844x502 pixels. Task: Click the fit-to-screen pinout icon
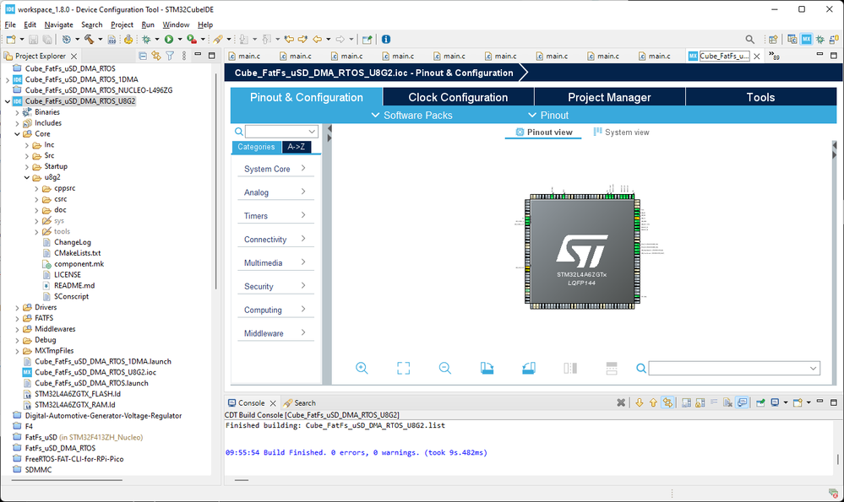(403, 368)
